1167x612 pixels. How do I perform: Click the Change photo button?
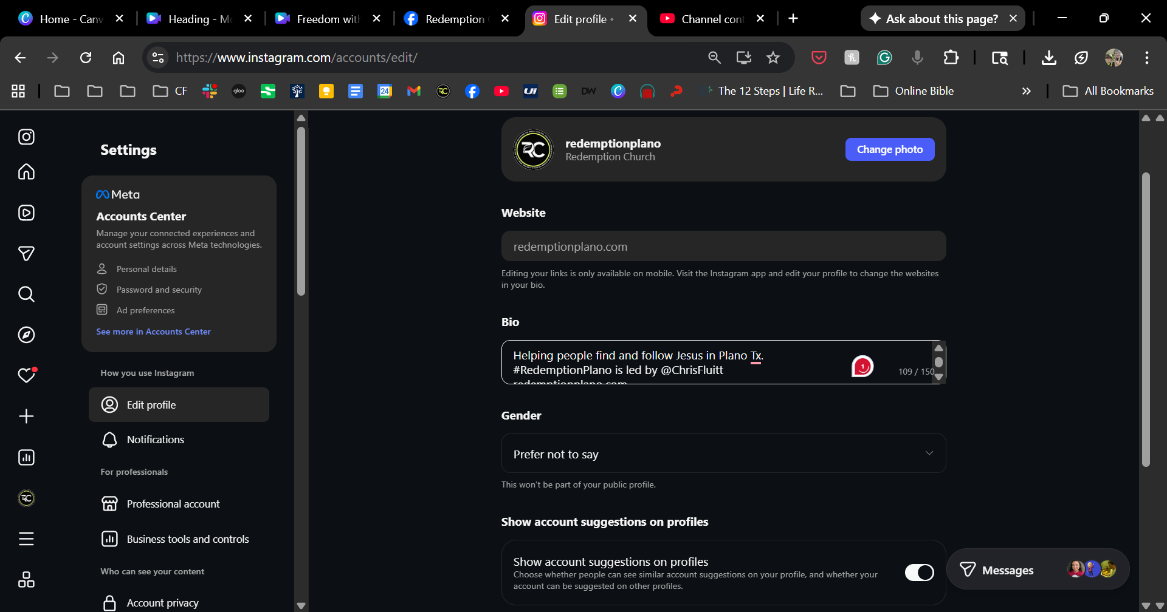click(x=889, y=149)
